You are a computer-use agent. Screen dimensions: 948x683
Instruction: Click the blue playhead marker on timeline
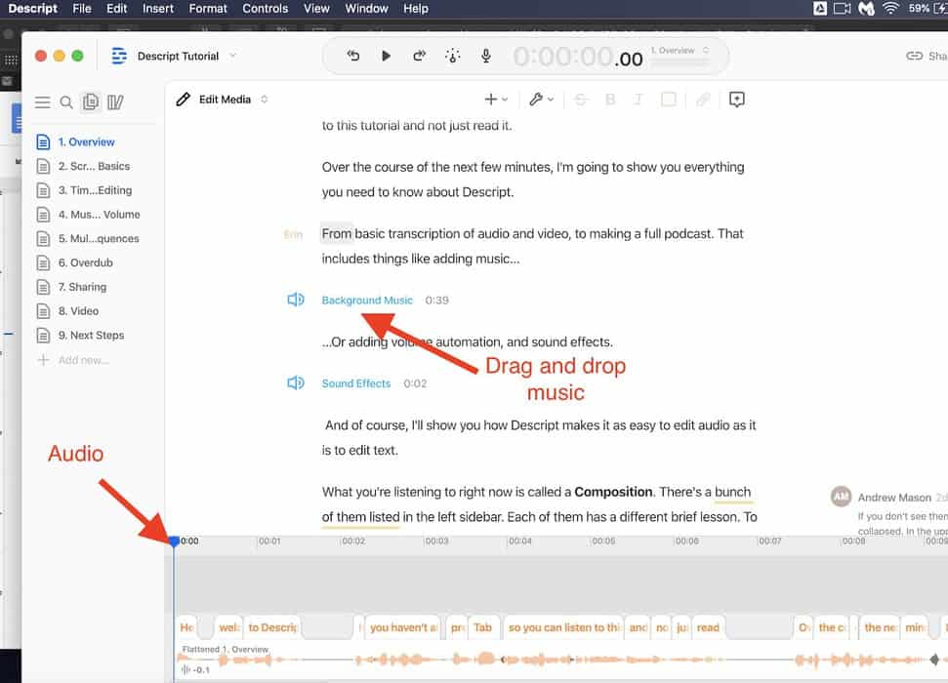[x=174, y=542]
